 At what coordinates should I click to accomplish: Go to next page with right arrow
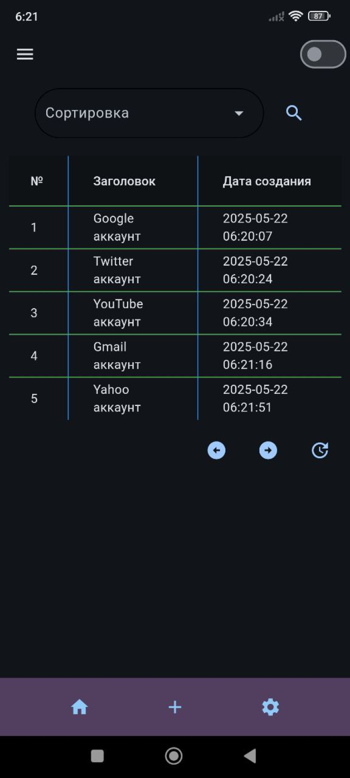coord(268,450)
